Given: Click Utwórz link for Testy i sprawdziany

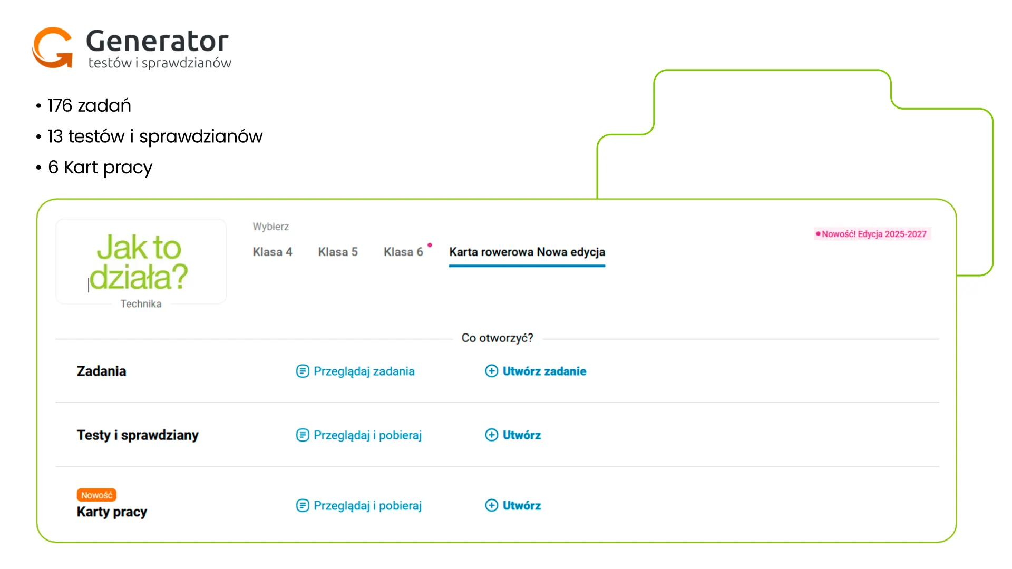Looking at the screenshot, I should point(521,435).
